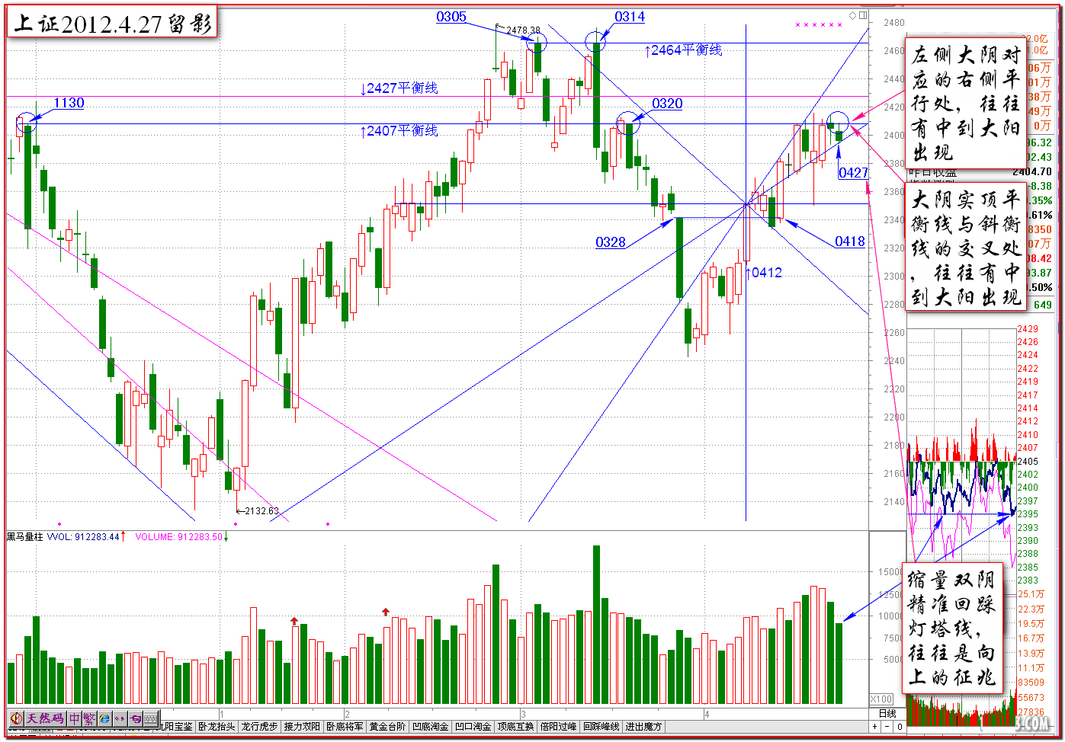Click the 0427 date label

point(854,173)
